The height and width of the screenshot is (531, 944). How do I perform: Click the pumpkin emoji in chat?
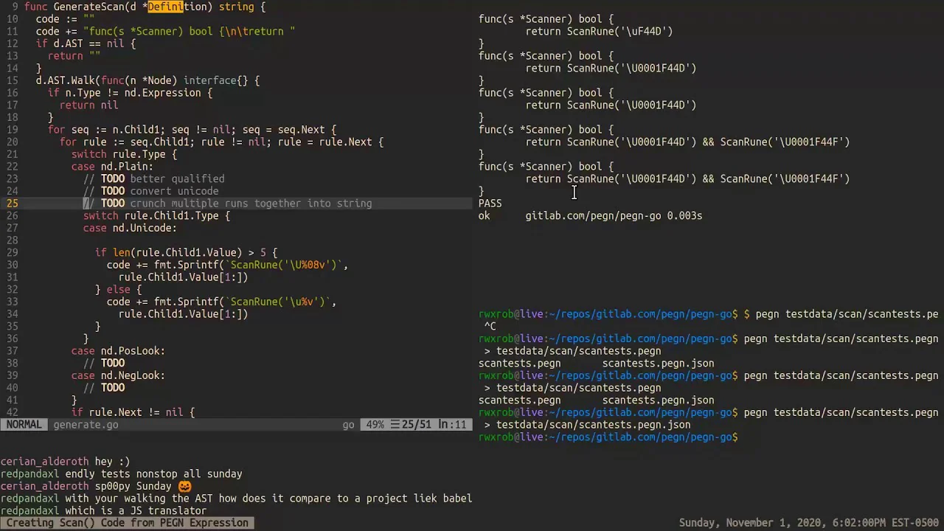[x=184, y=487]
